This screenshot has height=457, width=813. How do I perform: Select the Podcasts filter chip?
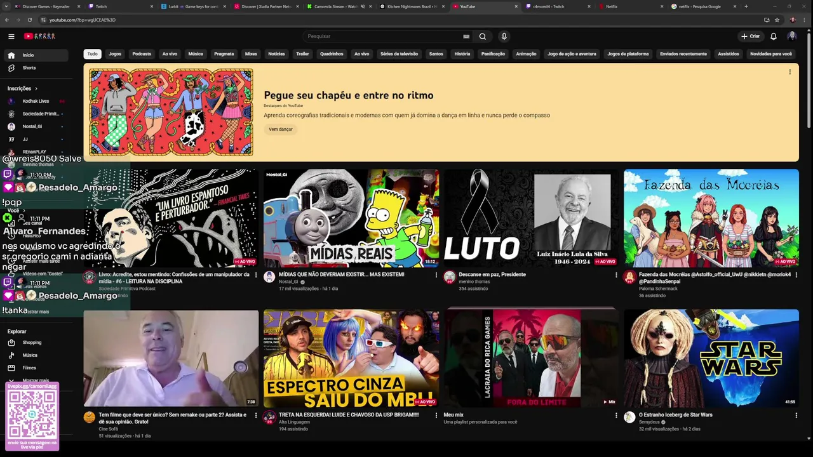click(x=142, y=54)
